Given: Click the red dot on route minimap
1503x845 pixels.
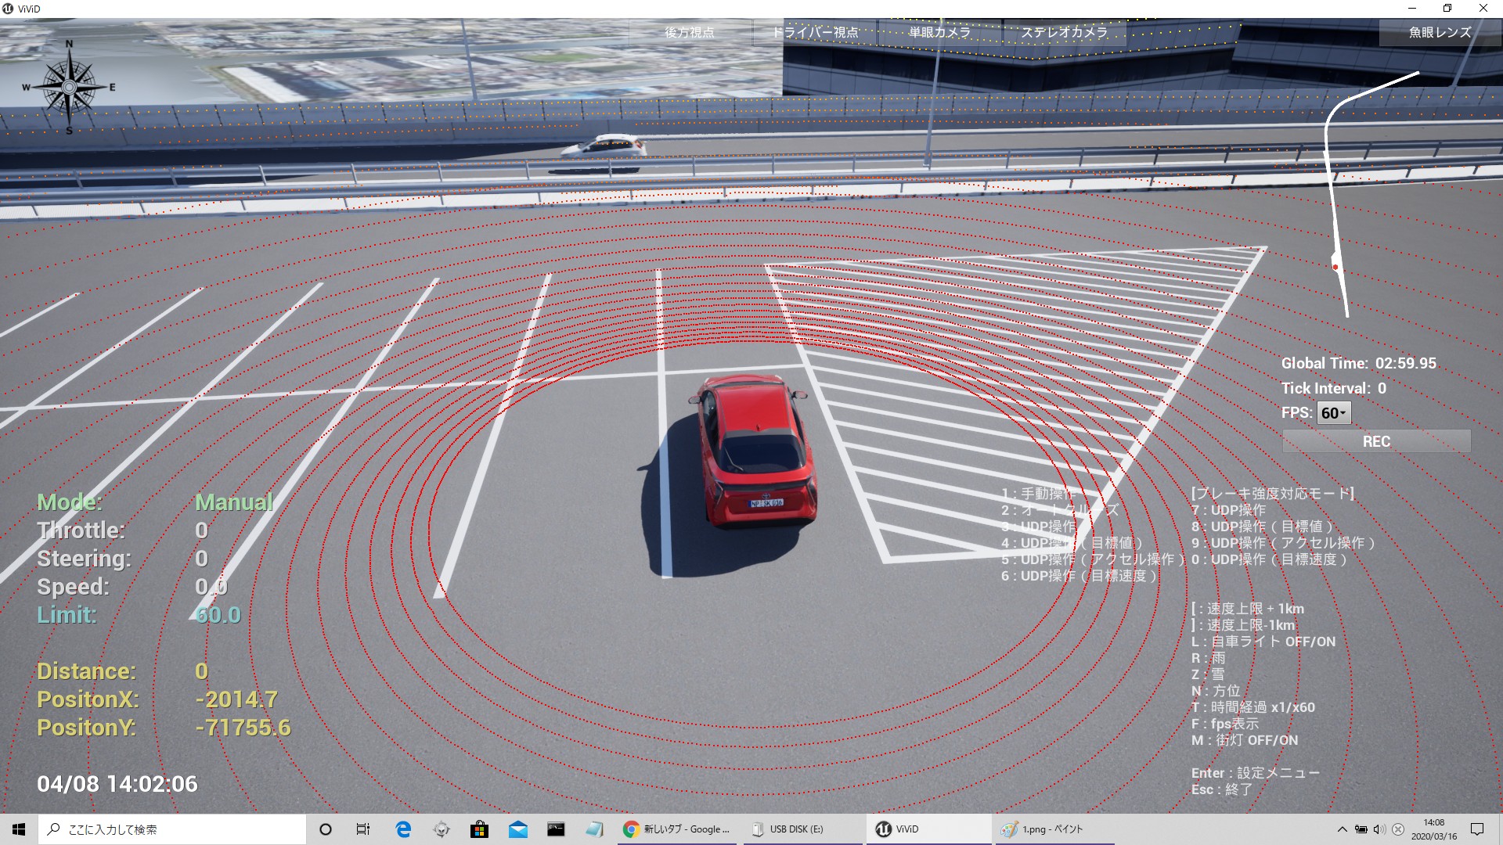Looking at the screenshot, I should coord(1335,267).
